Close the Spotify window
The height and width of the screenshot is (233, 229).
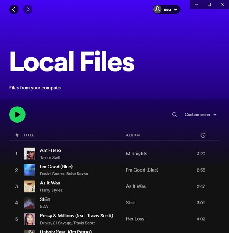pos(222,5)
